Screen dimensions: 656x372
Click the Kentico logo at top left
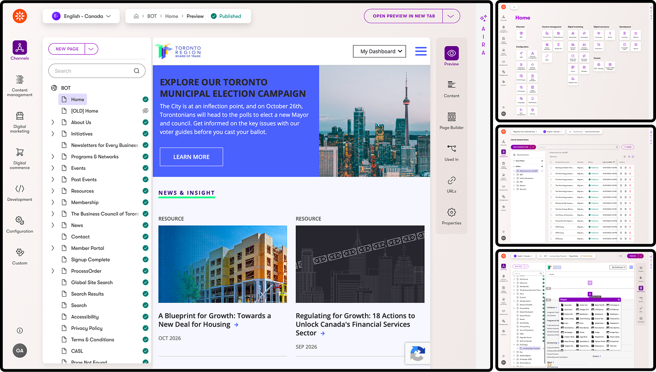pos(20,16)
